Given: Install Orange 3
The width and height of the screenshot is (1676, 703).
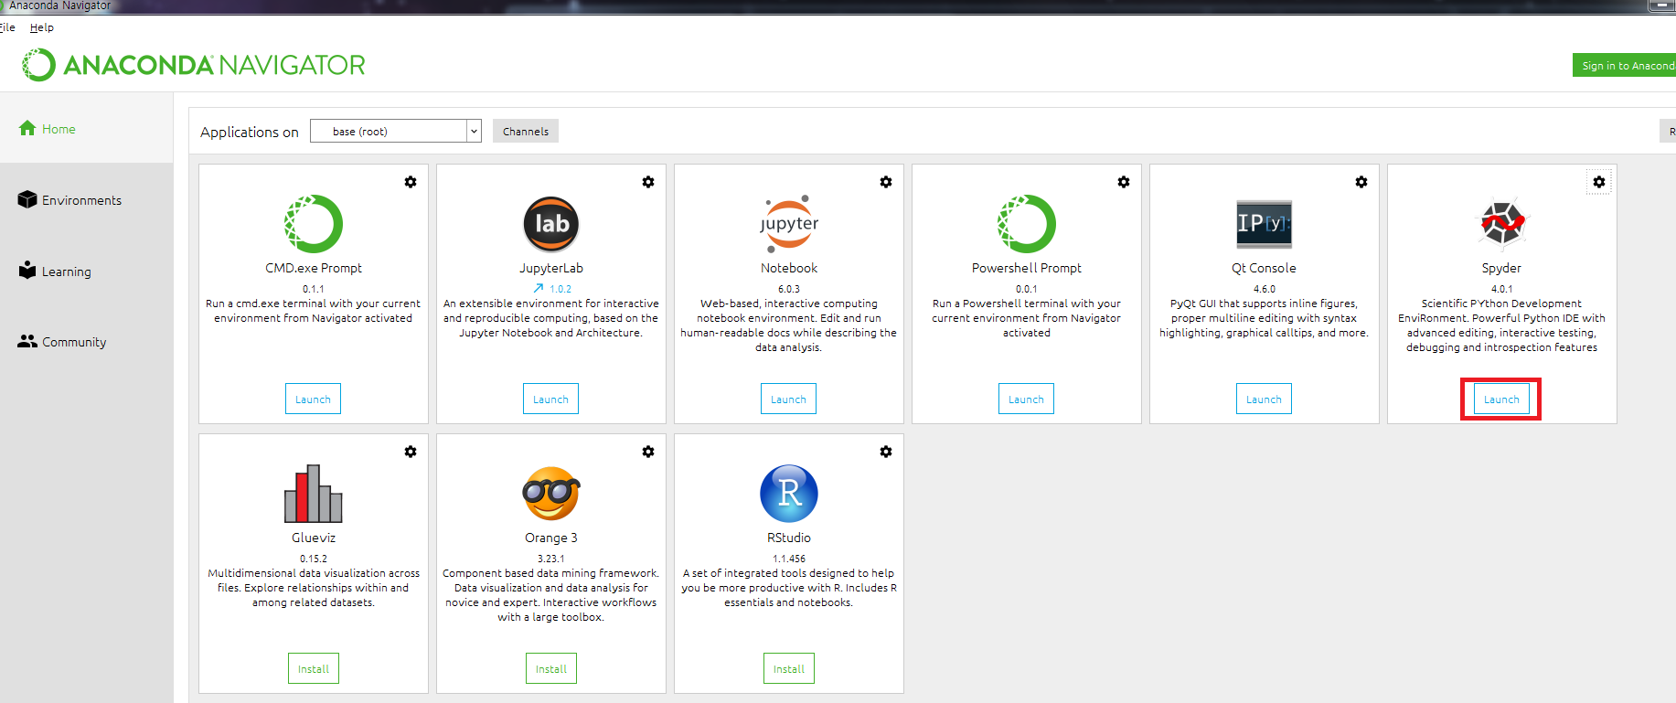Looking at the screenshot, I should pos(551,669).
